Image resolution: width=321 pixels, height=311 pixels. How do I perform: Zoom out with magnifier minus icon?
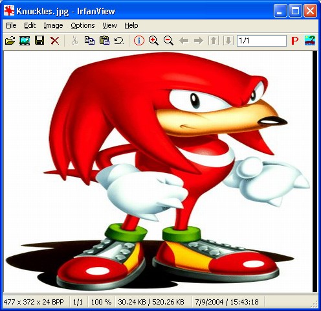[168, 40]
